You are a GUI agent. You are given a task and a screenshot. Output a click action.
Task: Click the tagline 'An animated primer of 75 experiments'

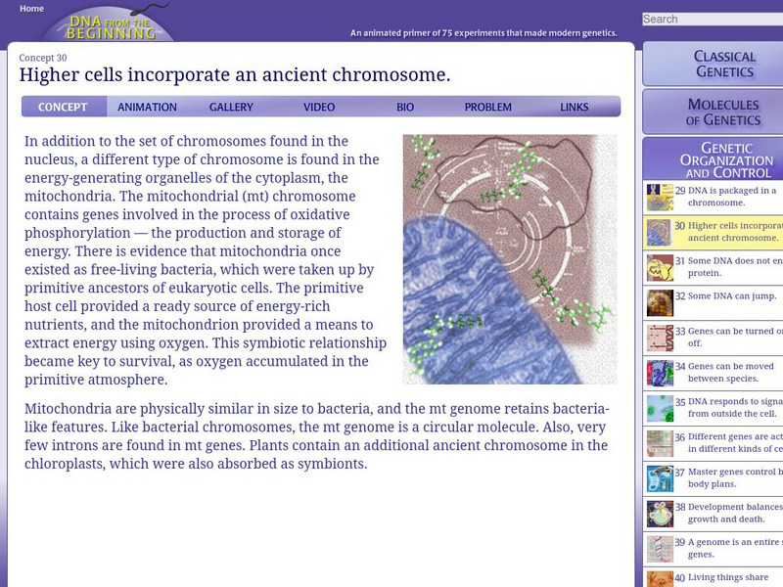484,33
